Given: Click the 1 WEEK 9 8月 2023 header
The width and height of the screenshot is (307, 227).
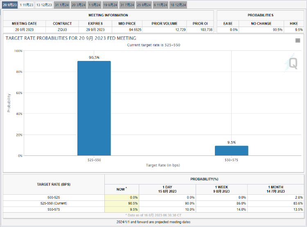Looking at the screenshot, I should tap(221, 189).
